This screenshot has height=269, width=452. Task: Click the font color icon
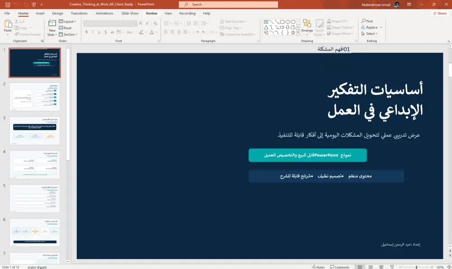click(151, 32)
